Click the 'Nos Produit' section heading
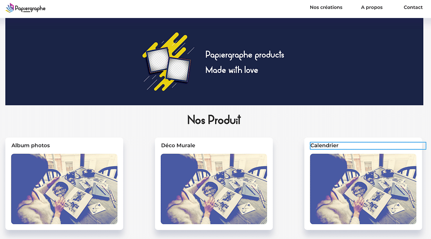This screenshot has height=239, width=431. (214, 120)
